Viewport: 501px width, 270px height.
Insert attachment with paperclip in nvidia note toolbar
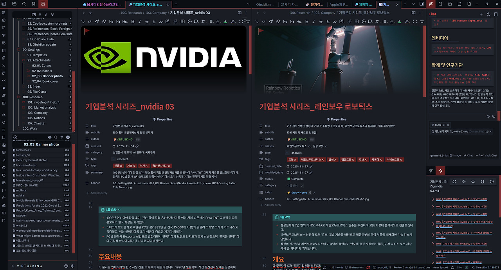pyautogui.click(x=175, y=21)
